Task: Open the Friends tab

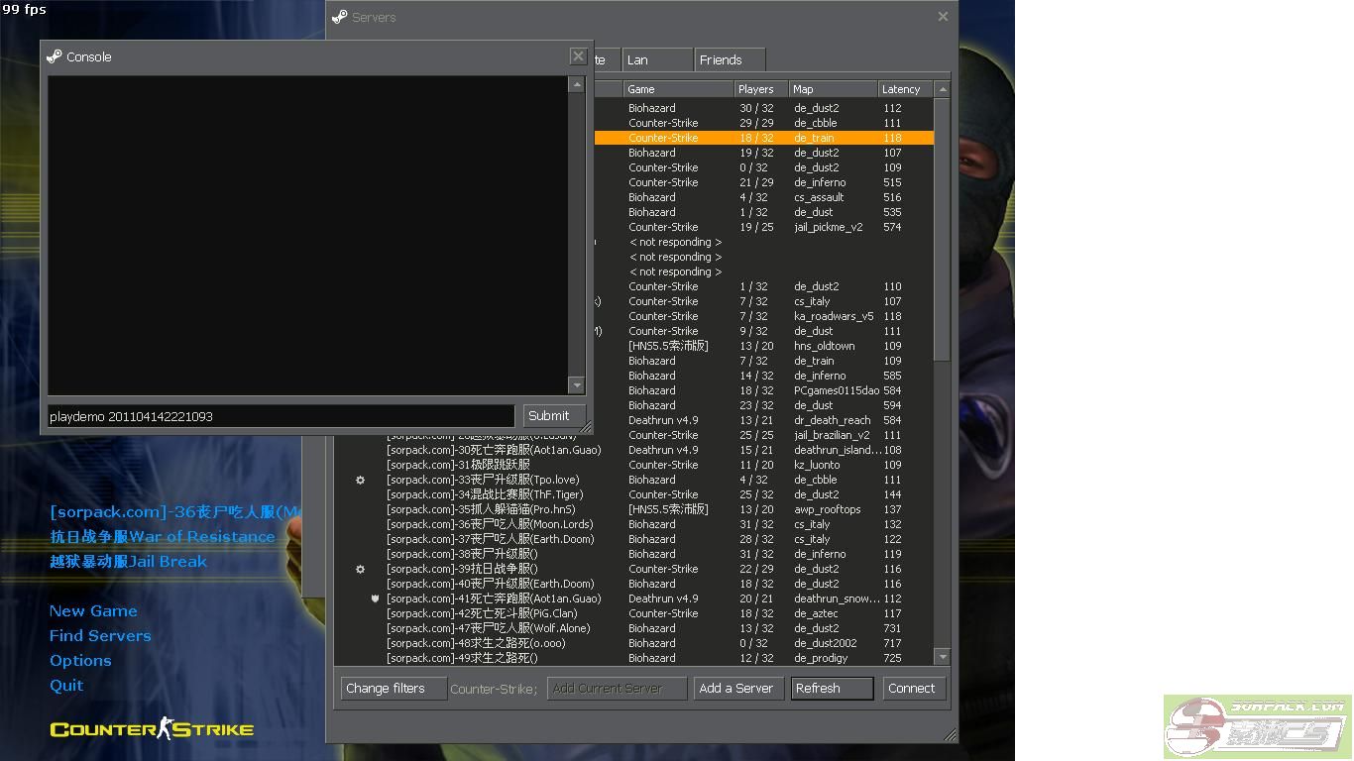Action: pos(728,60)
